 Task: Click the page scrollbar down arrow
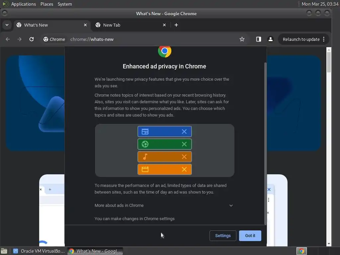329,244
